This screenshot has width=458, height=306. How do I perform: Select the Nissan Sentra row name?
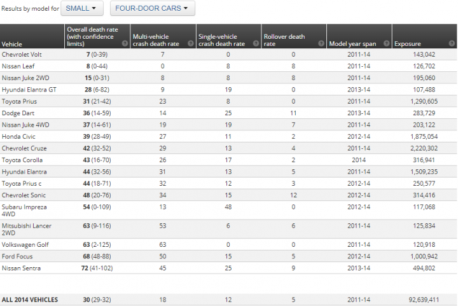tap(21, 268)
